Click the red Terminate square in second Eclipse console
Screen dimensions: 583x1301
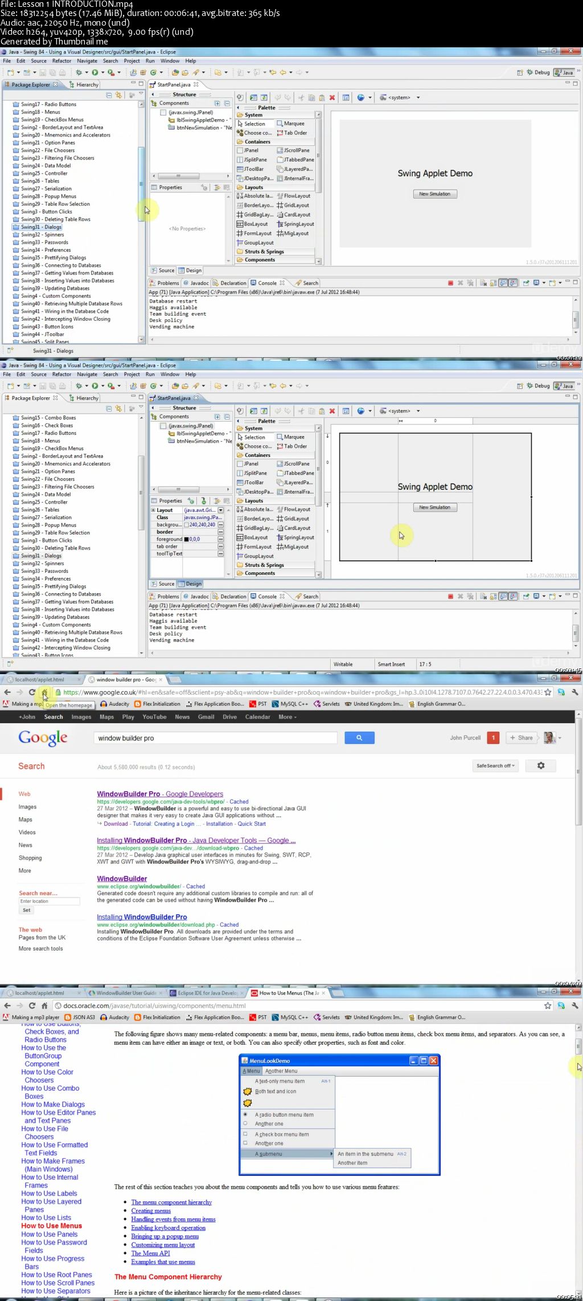point(450,597)
